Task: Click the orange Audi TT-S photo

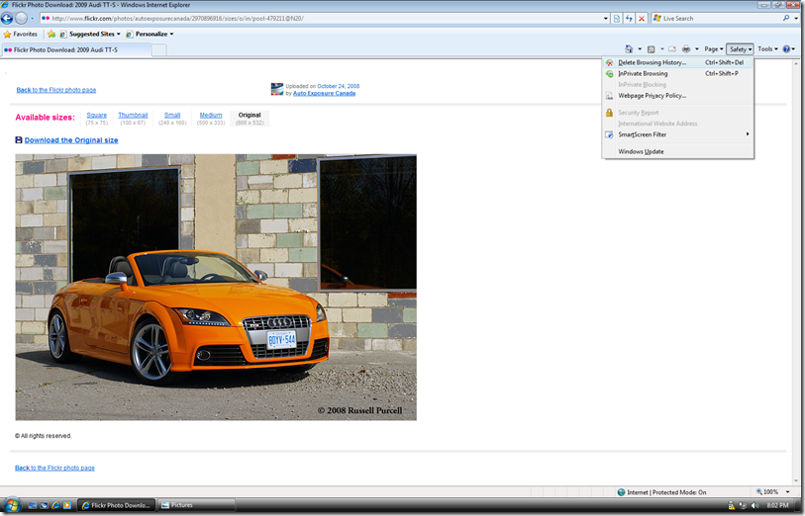Action: pos(216,288)
